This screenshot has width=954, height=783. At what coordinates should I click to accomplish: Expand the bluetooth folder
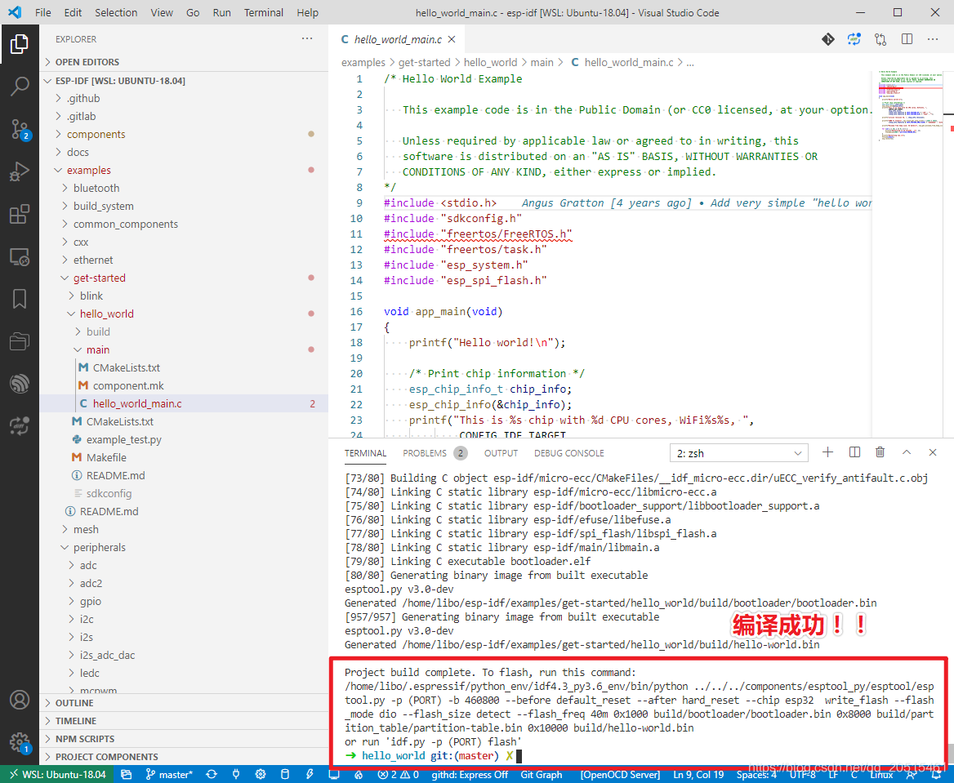pos(96,188)
